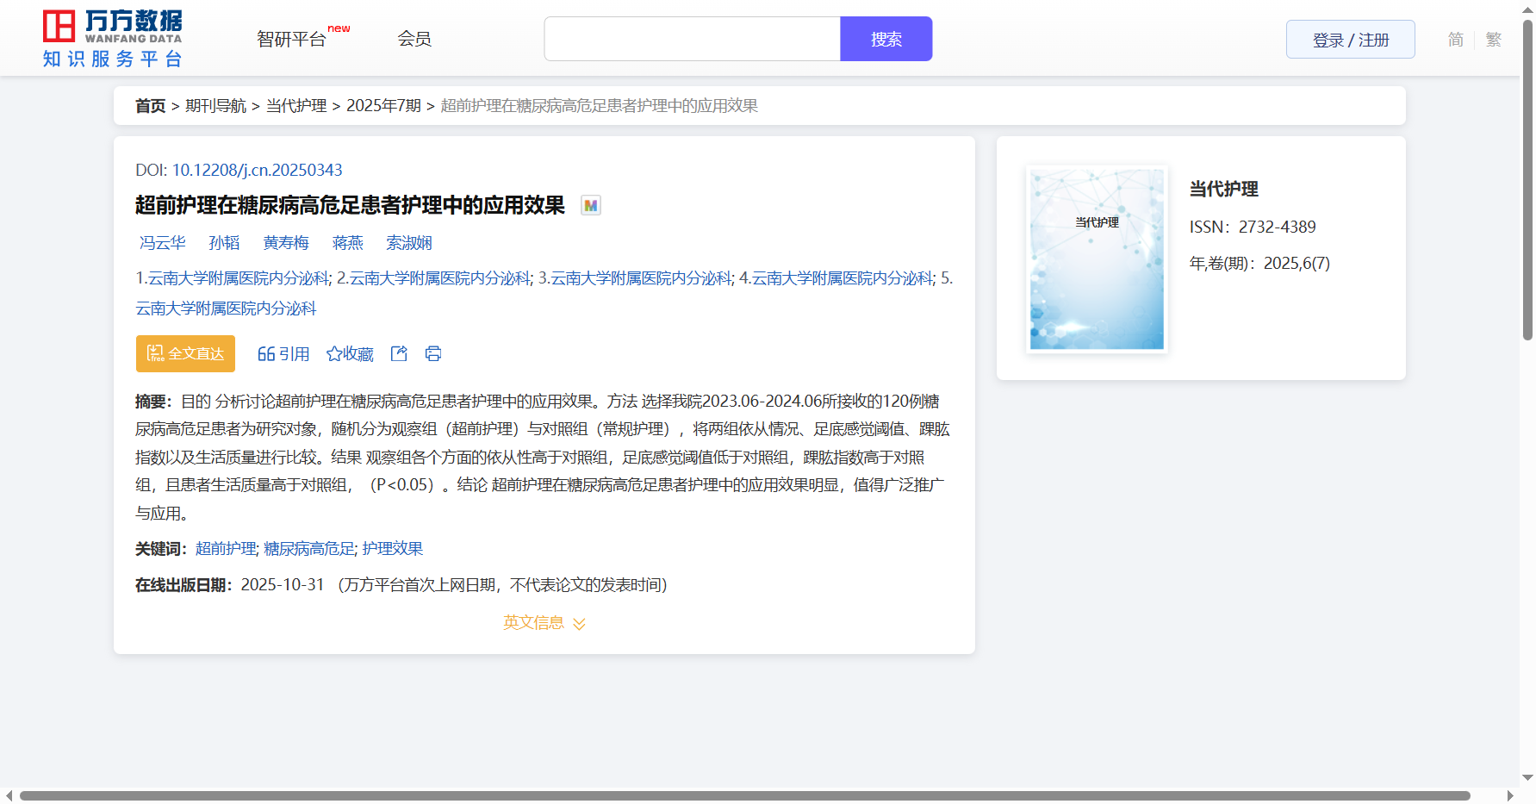Expand the 英文信息 section
The width and height of the screenshot is (1536, 804).
coord(544,622)
